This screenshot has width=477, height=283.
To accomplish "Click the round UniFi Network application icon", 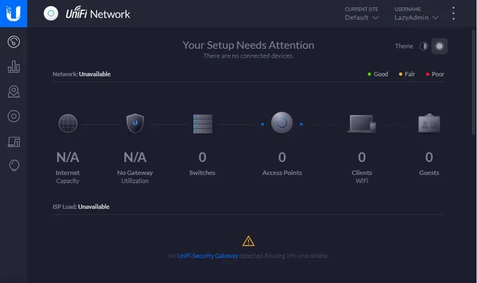I will pos(51,13).
